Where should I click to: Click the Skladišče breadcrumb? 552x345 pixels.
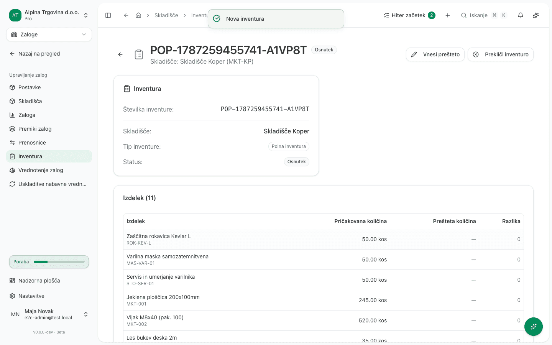166,15
